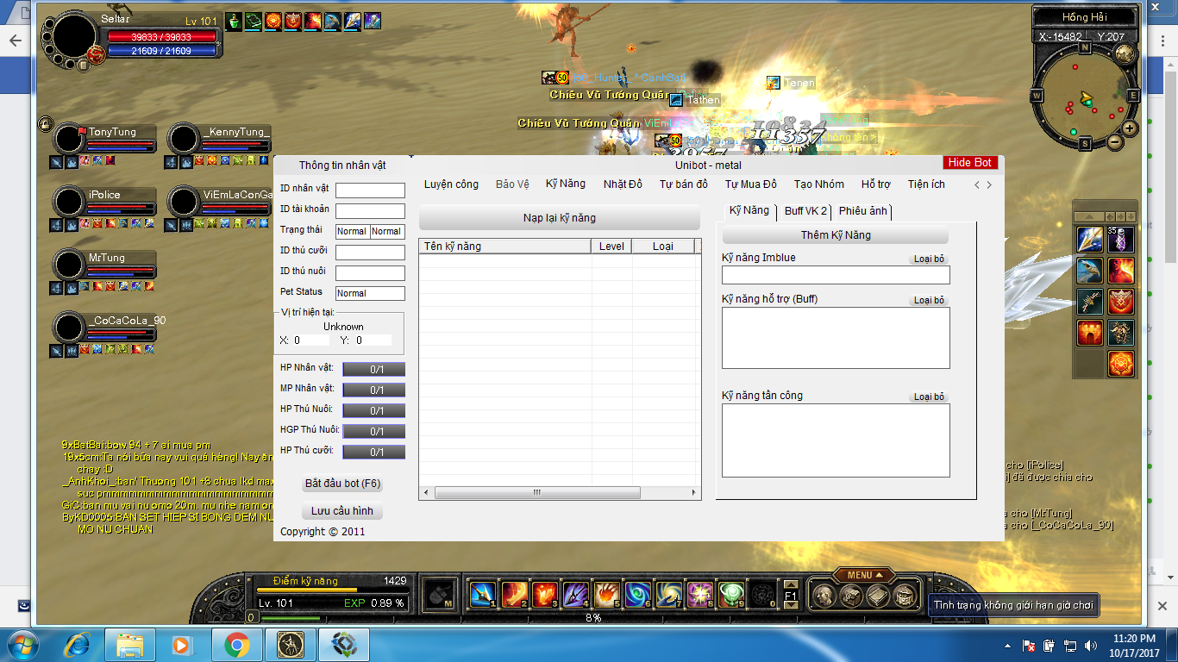Open Internet Explorer from the taskbar
1178x662 pixels.
coord(78,645)
